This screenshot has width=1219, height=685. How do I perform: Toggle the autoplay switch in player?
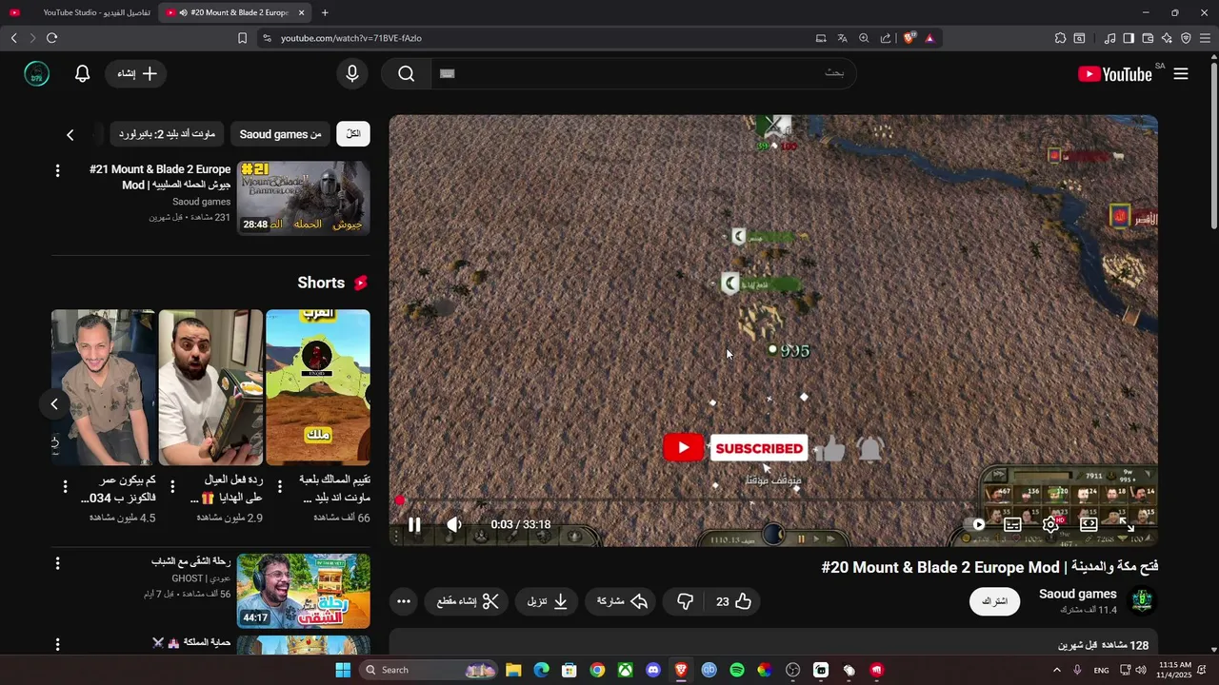point(974,524)
